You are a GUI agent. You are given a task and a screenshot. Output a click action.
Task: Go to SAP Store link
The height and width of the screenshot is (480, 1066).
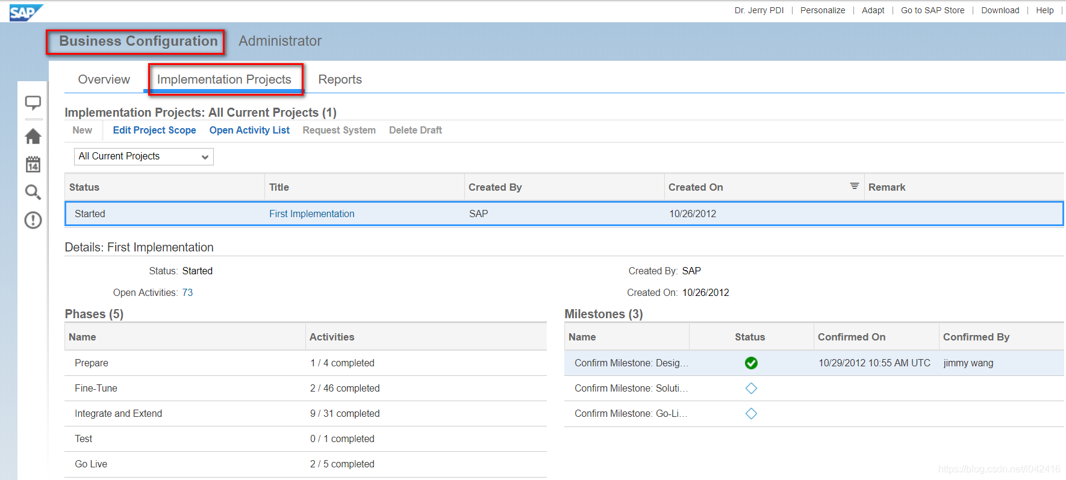[x=932, y=10]
